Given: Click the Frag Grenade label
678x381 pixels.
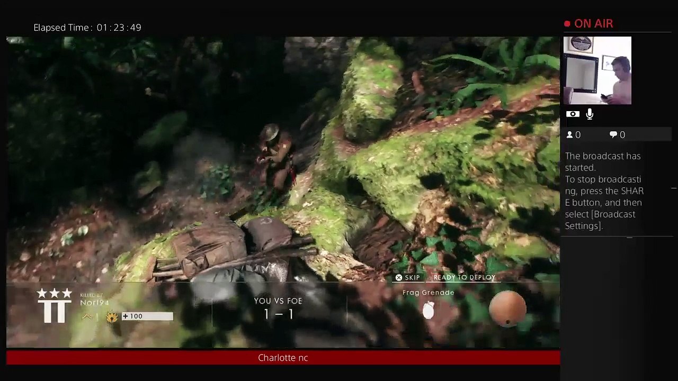Looking at the screenshot, I should click(429, 293).
